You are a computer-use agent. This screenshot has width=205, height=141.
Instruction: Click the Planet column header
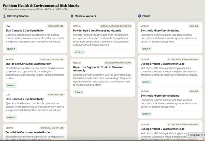[x=146, y=16]
